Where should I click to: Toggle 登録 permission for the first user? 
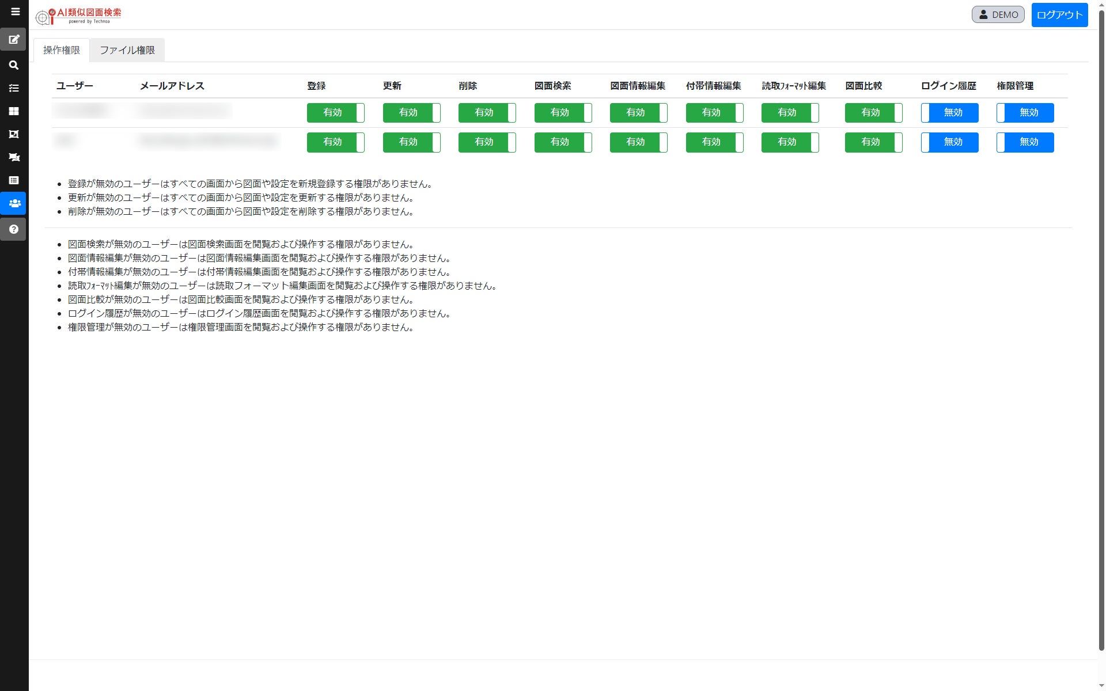click(335, 113)
